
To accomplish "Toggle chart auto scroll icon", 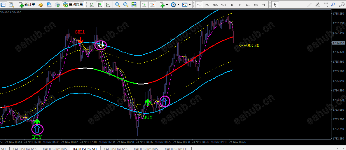I will tap(144, 4).
